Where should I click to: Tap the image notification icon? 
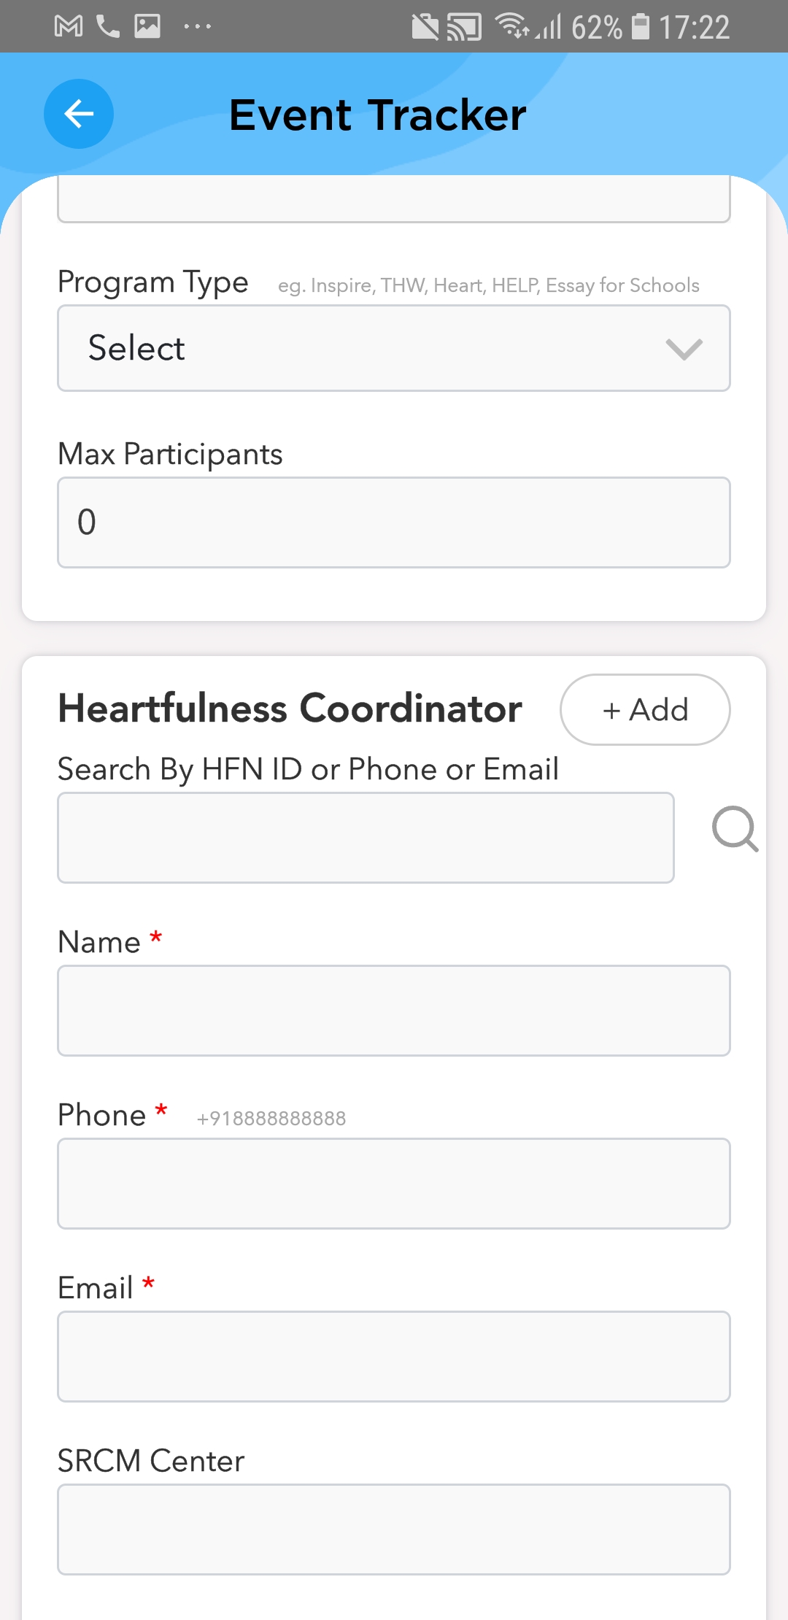pos(147,27)
